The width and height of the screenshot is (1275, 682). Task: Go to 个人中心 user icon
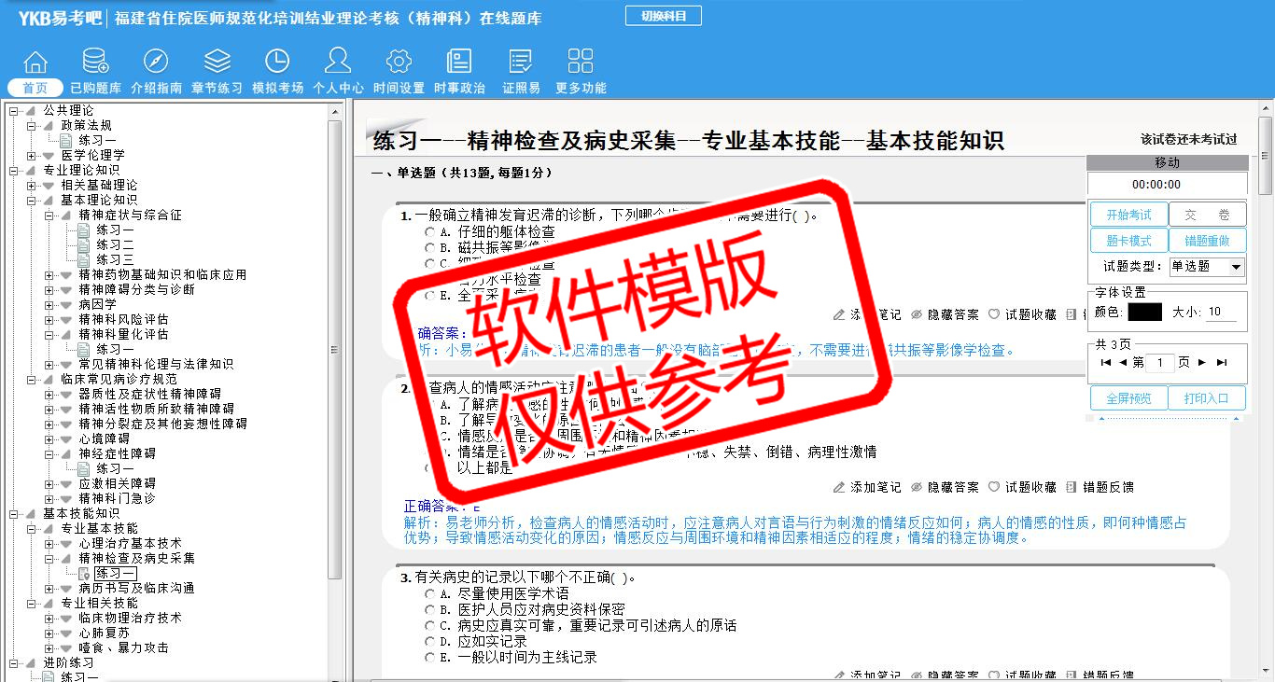pos(338,63)
